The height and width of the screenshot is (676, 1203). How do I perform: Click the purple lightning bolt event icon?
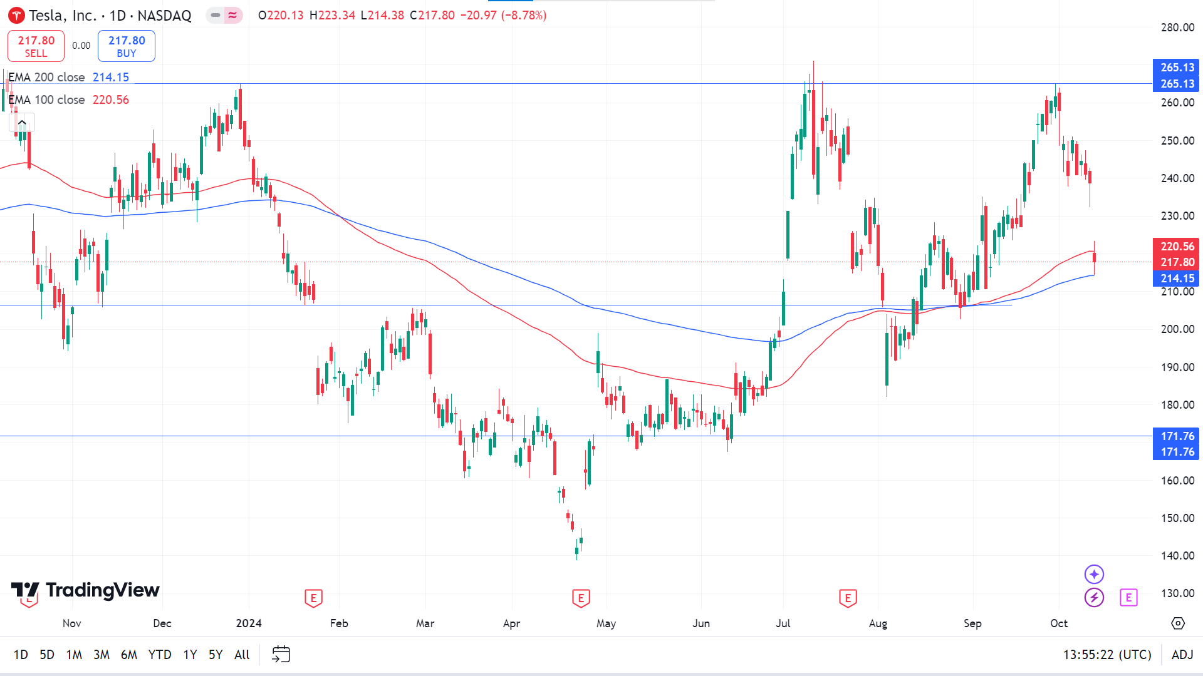[x=1094, y=597]
